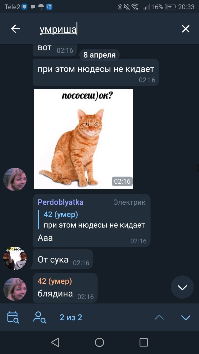Open Perdoblyatka sender name

point(61,202)
